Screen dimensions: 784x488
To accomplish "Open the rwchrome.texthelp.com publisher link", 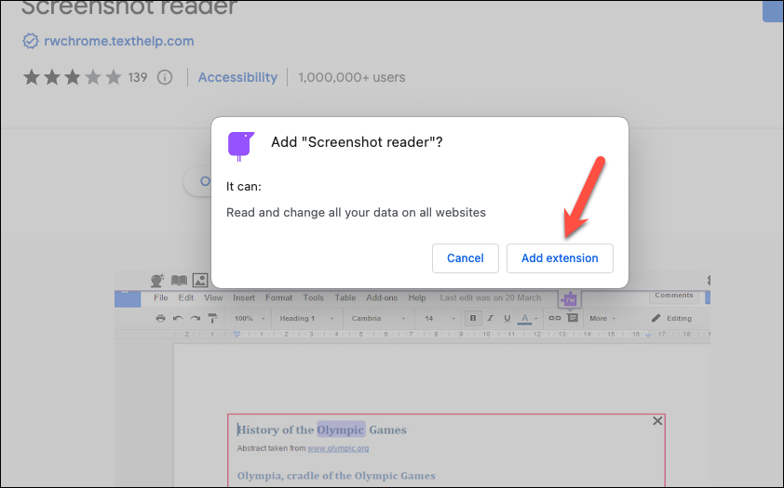I will coord(118,41).
